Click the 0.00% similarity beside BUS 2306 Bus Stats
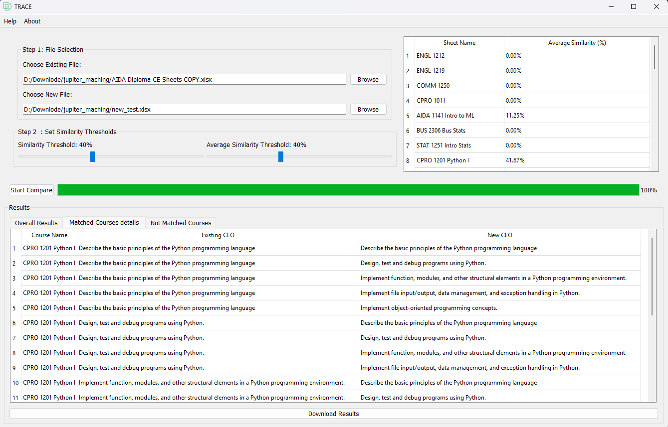The image size is (668, 427). (577, 131)
